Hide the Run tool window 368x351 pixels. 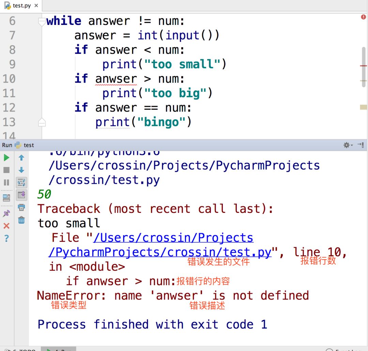(x=361, y=145)
